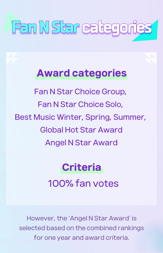Click 'Best Music Winter' text
Viewport: 163px width, 253px height.
49,117
